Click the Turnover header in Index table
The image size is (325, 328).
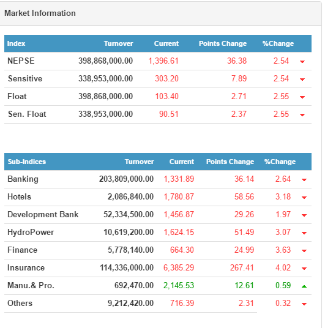pos(119,43)
